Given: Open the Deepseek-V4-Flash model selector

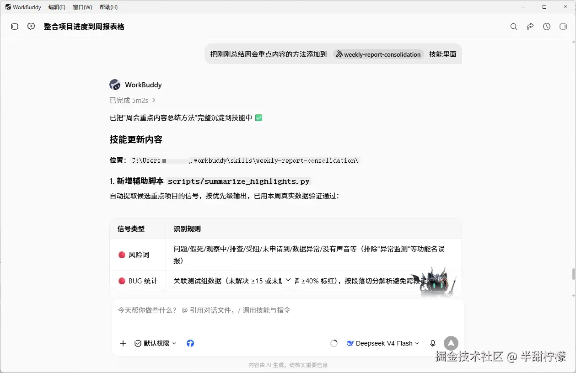Looking at the screenshot, I should point(382,343).
